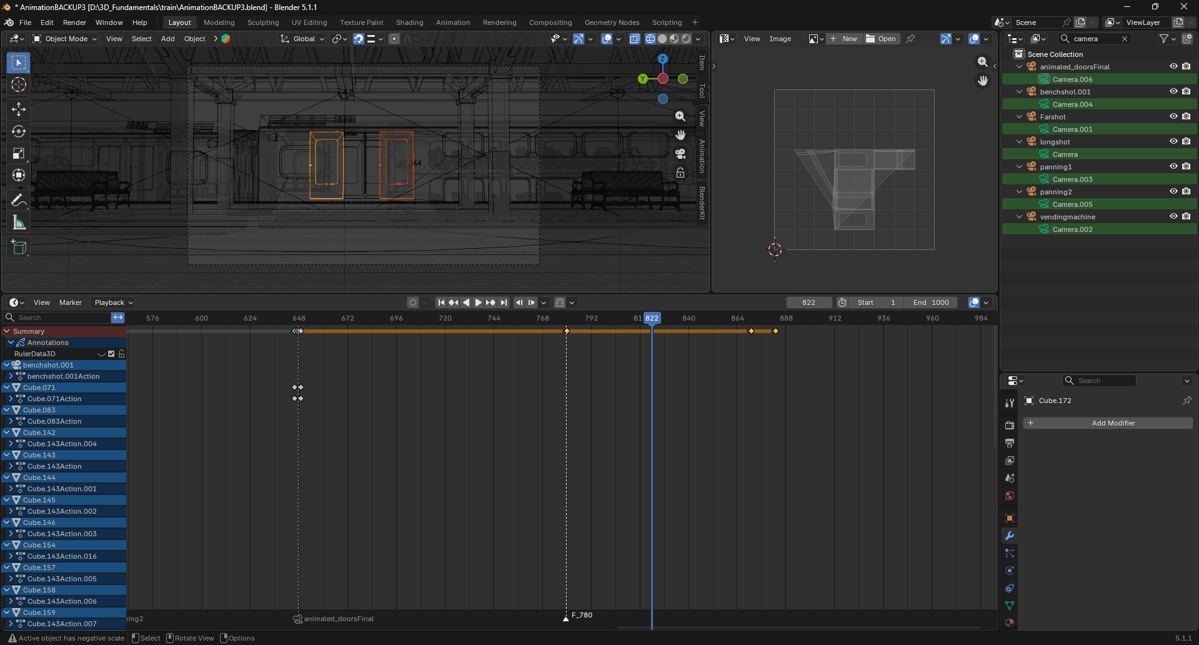Disable rendering for vendingmachine collection
The width and height of the screenshot is (1199, 645).
(1186, 216)
